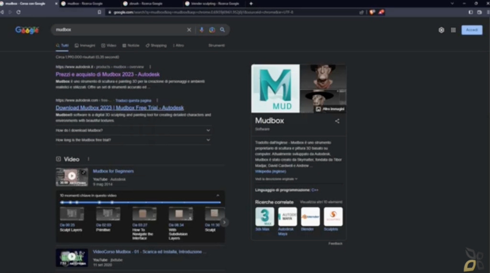Open Autodesk Maya related search

287,221
